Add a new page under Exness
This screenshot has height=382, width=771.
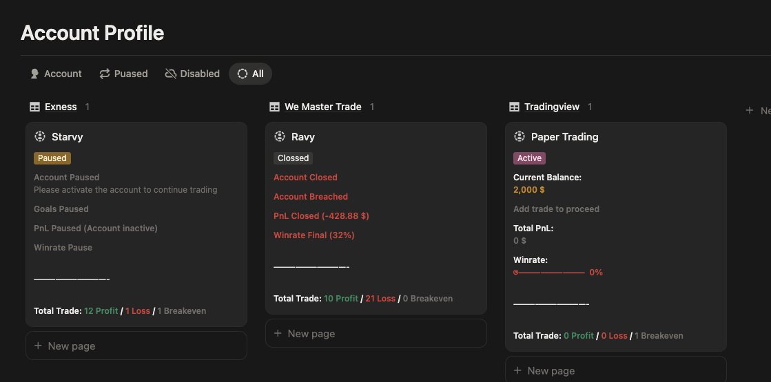click(136, 346)
